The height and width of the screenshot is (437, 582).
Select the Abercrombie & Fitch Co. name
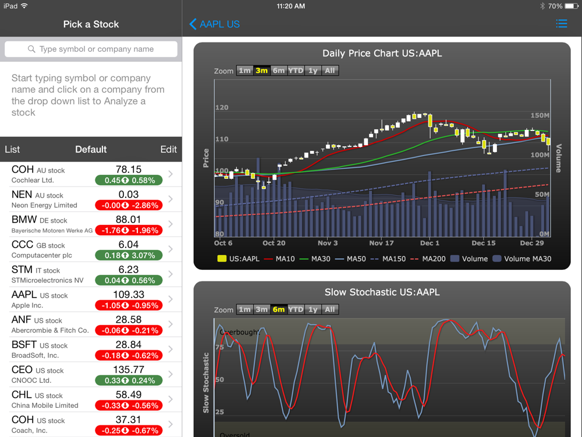coord(50,330)
